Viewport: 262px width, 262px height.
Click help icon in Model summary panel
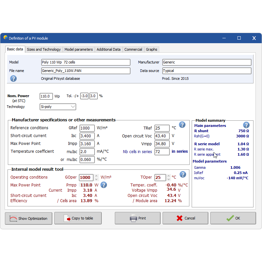246,125
